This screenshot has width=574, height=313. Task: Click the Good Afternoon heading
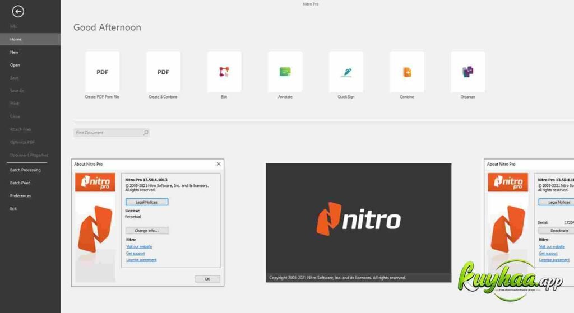[x=107, y=27]
